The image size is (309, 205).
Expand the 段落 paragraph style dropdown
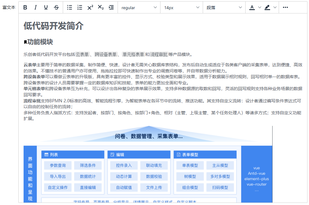224,8
